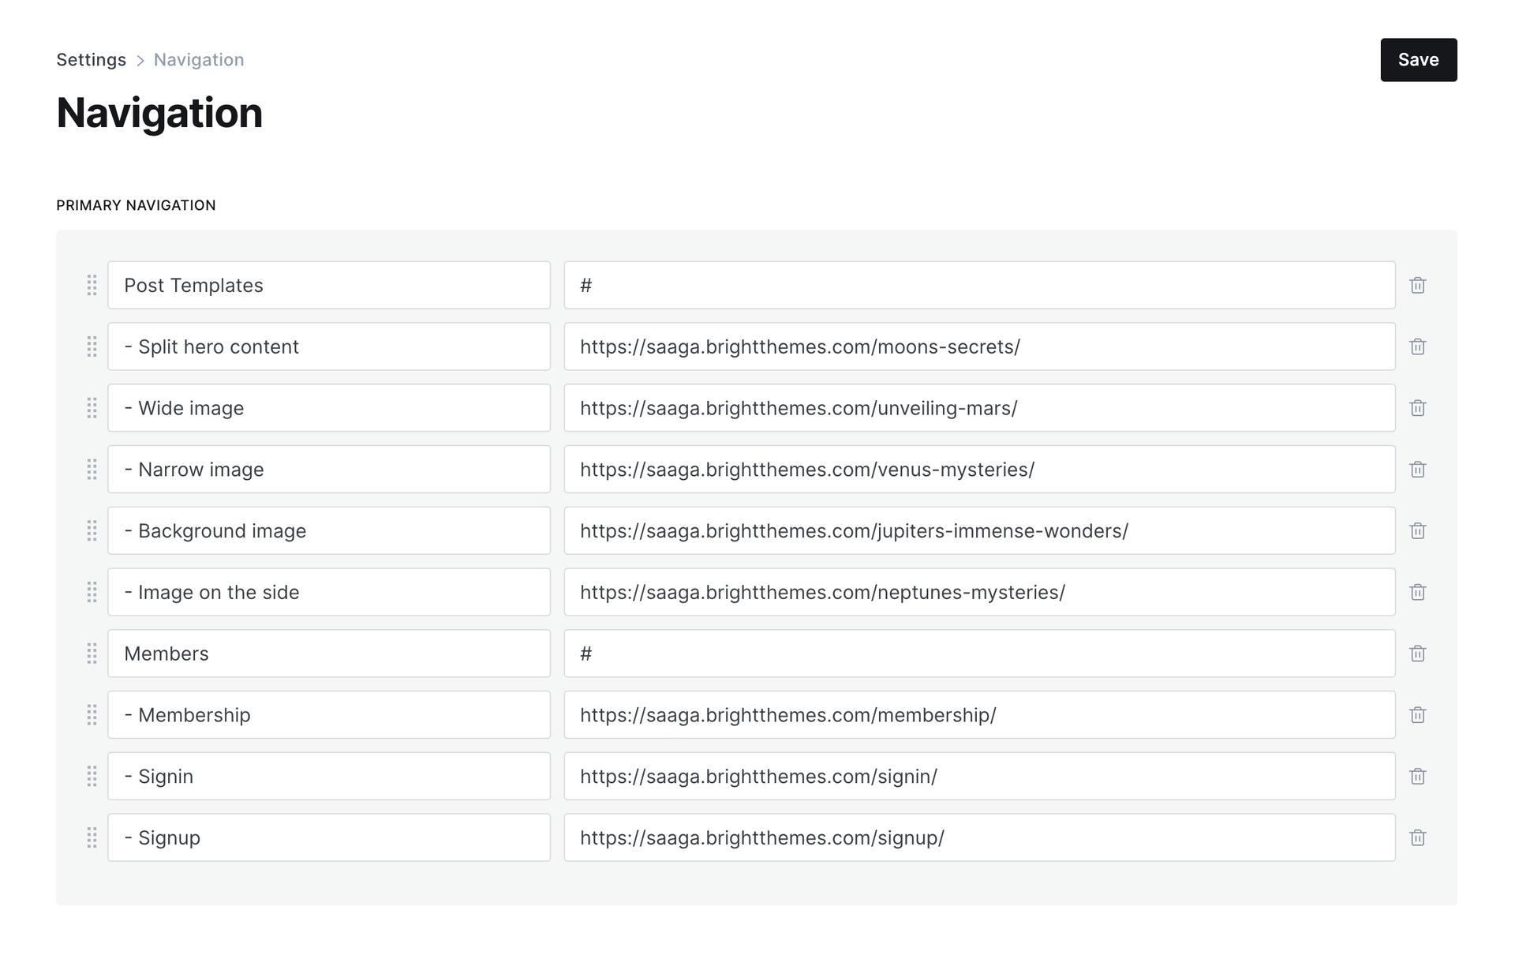Click reorder handle next to Background image
1515x955 pixels.
click(92, 530)
